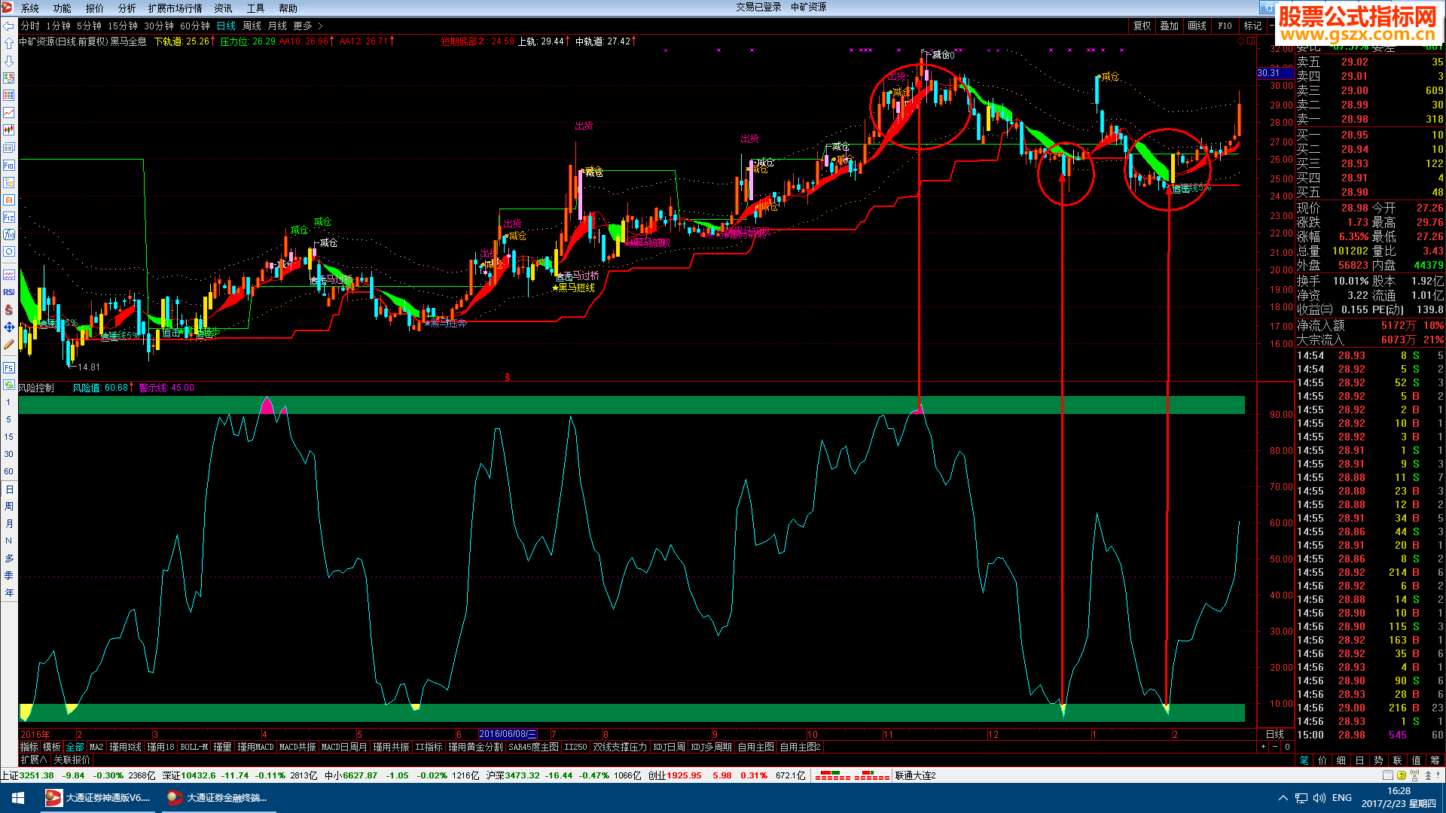
Task: Switch to 5分钟 period
Action: pyautogui.click(x=89, y=26)
